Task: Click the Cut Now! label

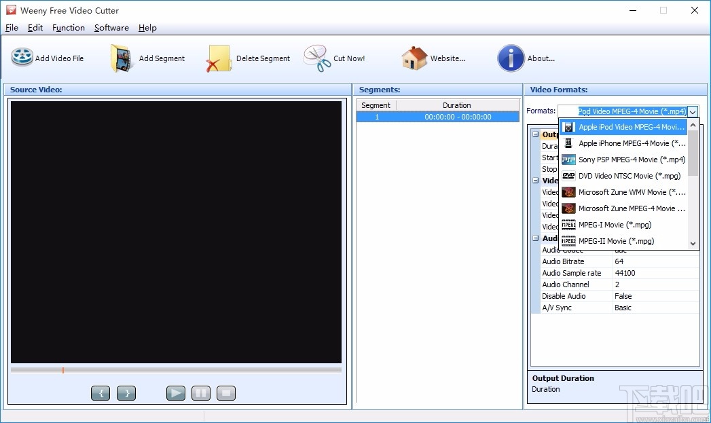Action: [x=349, y=58]
